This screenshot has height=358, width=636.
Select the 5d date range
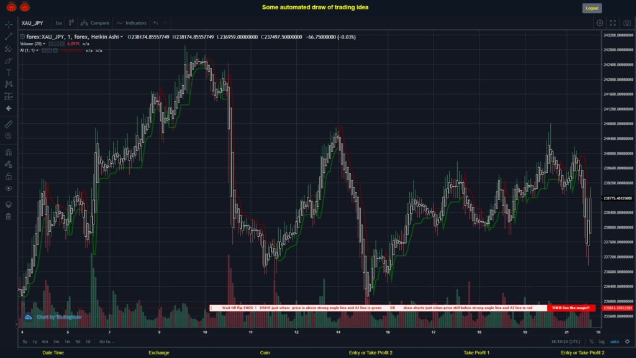pyautogui.click(x=78, y=342)
